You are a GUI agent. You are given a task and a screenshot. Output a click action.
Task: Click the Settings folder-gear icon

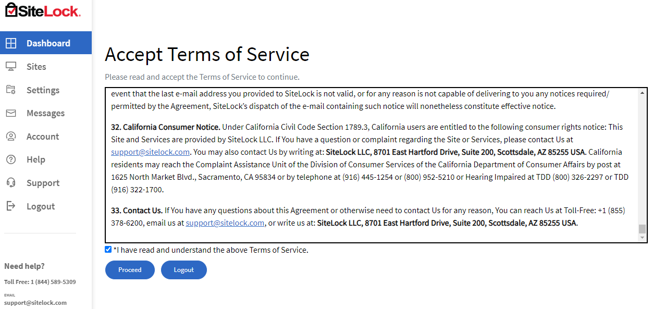click(x=11, y=90)
